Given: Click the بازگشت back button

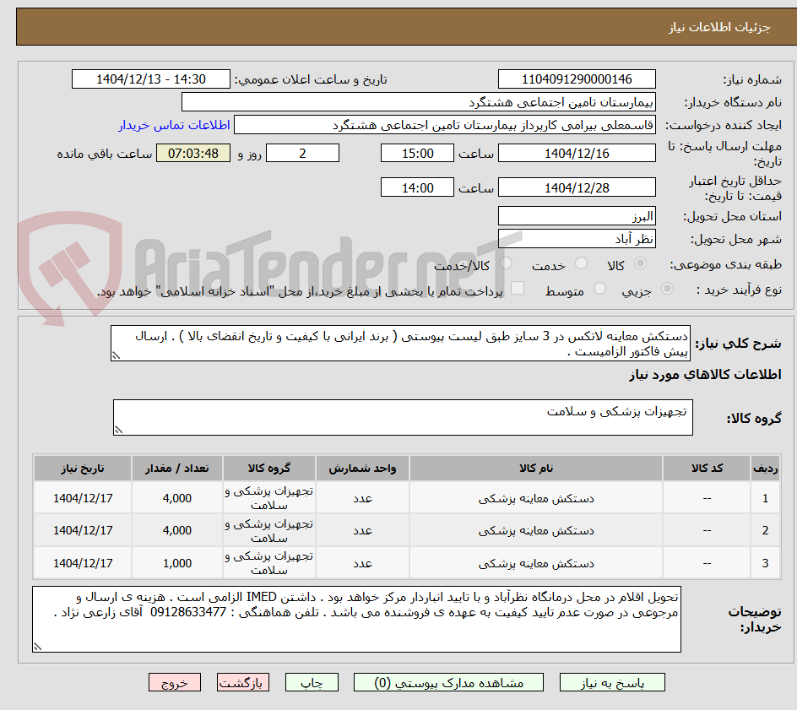Looking at the screenshot, I should [x=243, y=682].
